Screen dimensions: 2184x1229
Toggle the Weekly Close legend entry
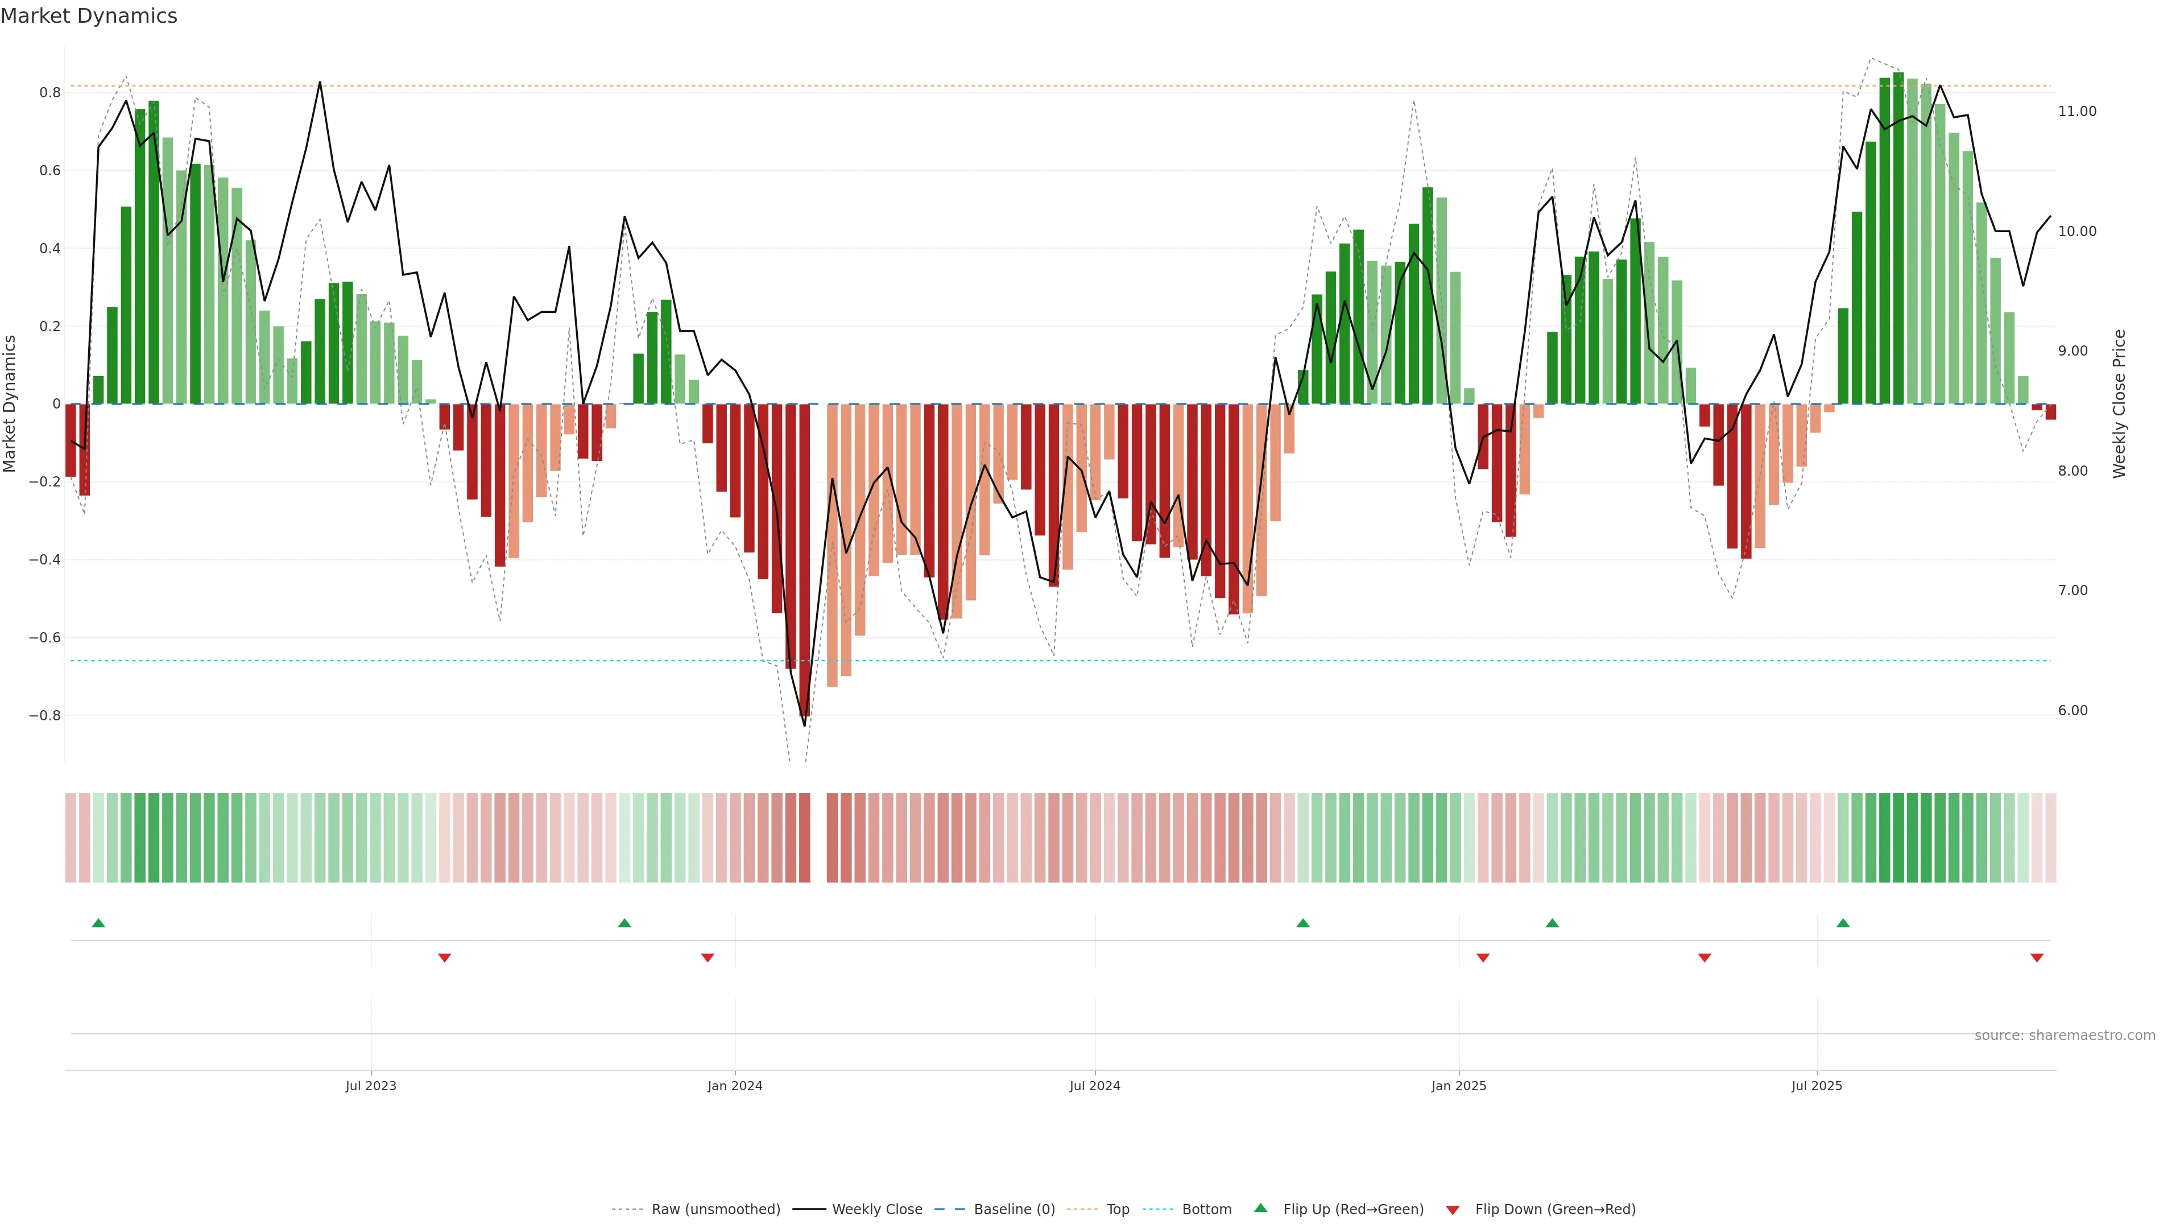[x=876, y=1210]
